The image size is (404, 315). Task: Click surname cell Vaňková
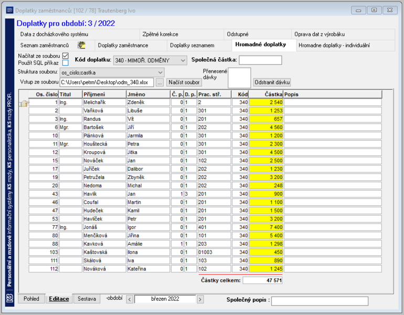(x=104, y=111)
